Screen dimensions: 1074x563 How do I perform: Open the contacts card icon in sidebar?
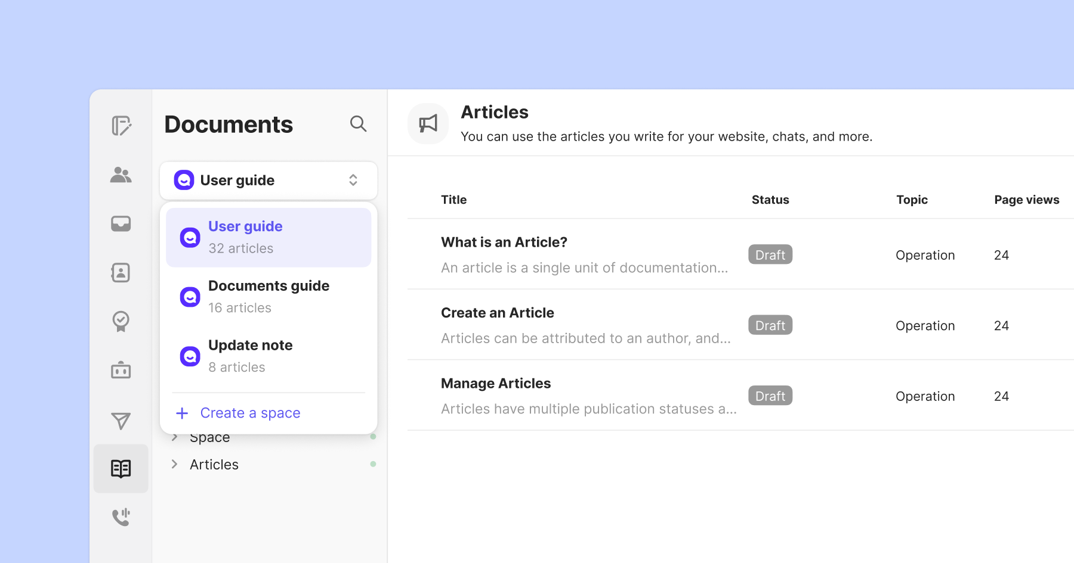121,272
